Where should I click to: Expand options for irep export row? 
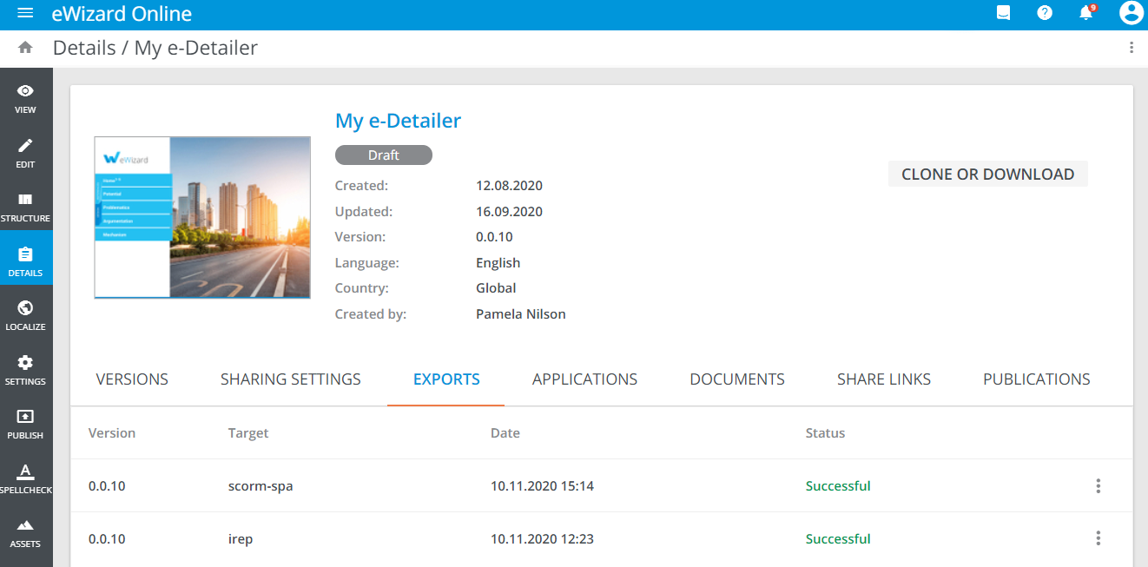(1098, 539)
